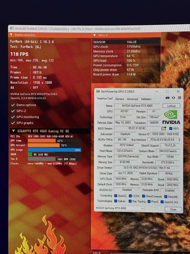This screenshot has width=190, height=254.
Task: Click the Name field NVIDIA GeForce RTX 4060
Action: tap(137, 106)
